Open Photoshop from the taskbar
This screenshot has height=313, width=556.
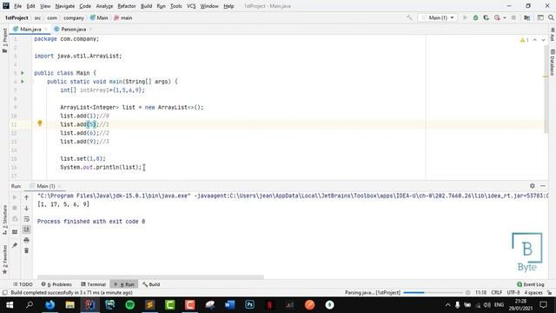249,305
